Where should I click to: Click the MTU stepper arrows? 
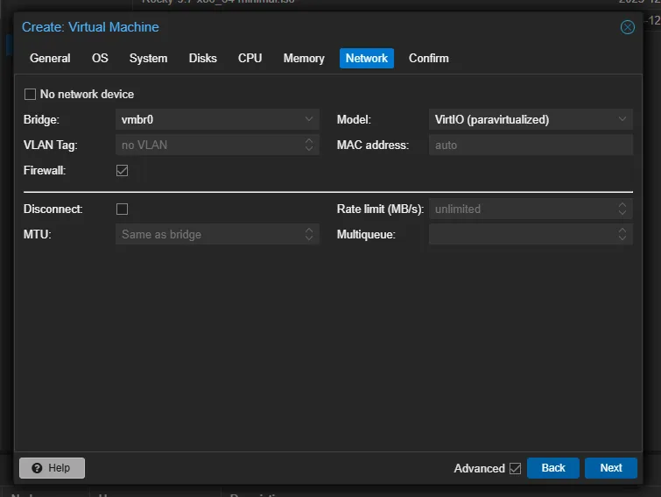pos(309,234)
